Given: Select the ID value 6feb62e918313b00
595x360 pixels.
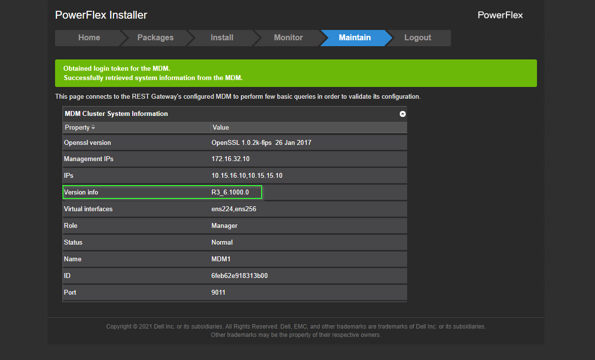Looking at the screenshot, I should (x=239, y=276).
